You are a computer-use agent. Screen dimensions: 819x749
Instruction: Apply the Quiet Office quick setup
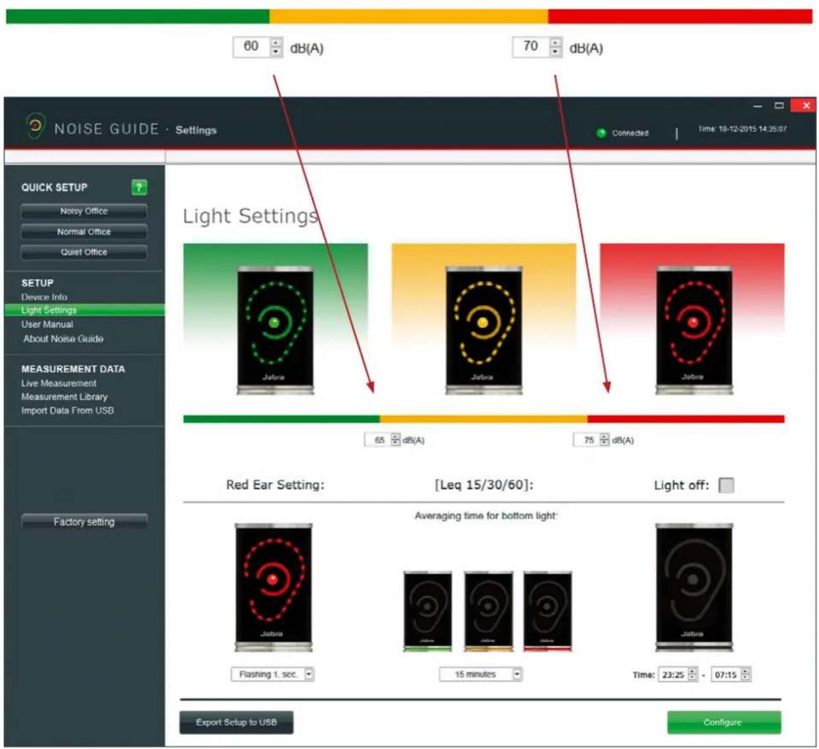click(84, 252)
